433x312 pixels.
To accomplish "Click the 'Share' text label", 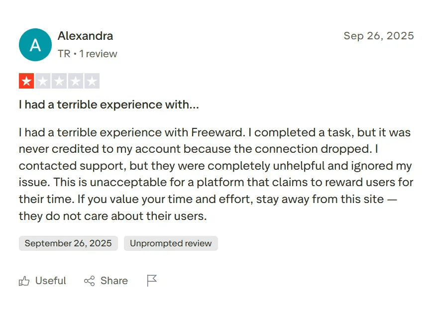I will (114, 281).
